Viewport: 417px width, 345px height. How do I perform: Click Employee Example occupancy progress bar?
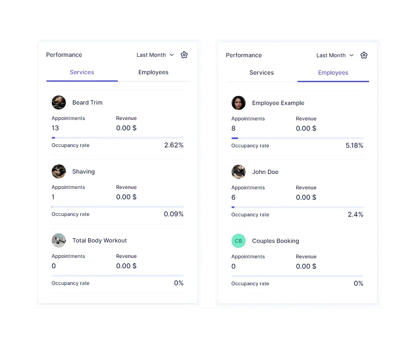[297, 138]
